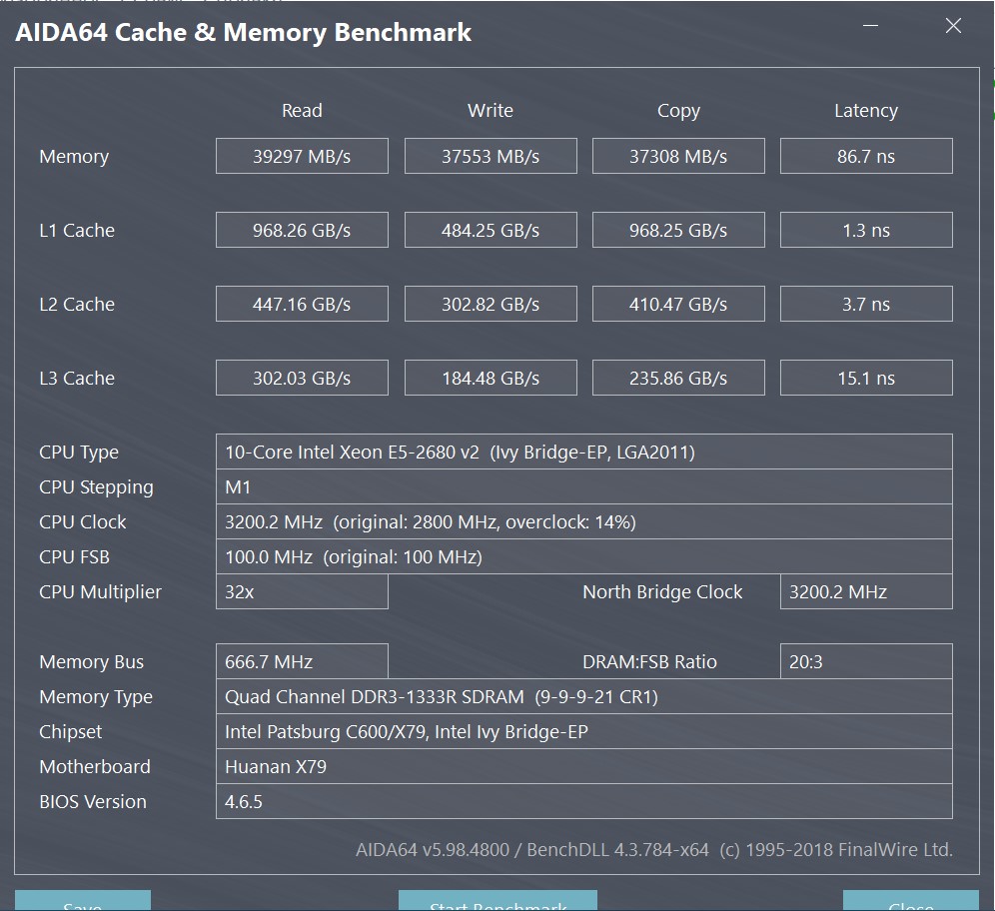
Task: Select L2 Cache Copy value 410.47 GB/s
Action: (x=678, y=304)
